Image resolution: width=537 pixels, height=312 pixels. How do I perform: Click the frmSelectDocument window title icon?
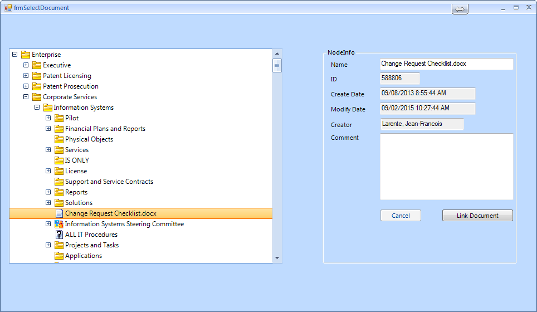[8, 8]
